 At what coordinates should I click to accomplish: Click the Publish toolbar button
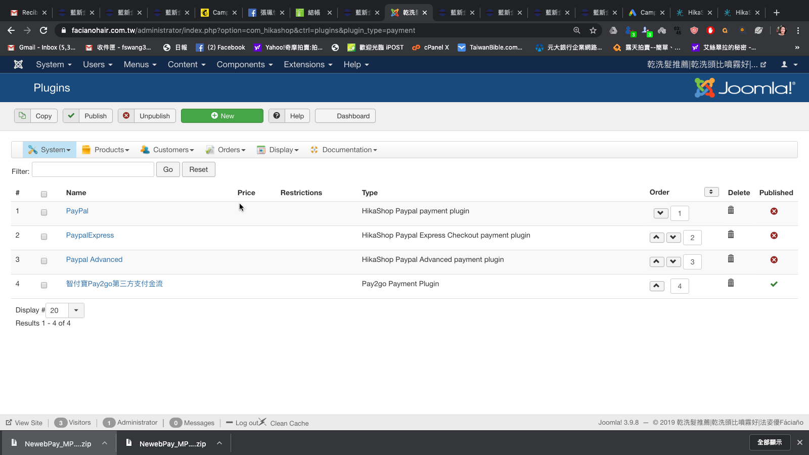click(87, 116)
